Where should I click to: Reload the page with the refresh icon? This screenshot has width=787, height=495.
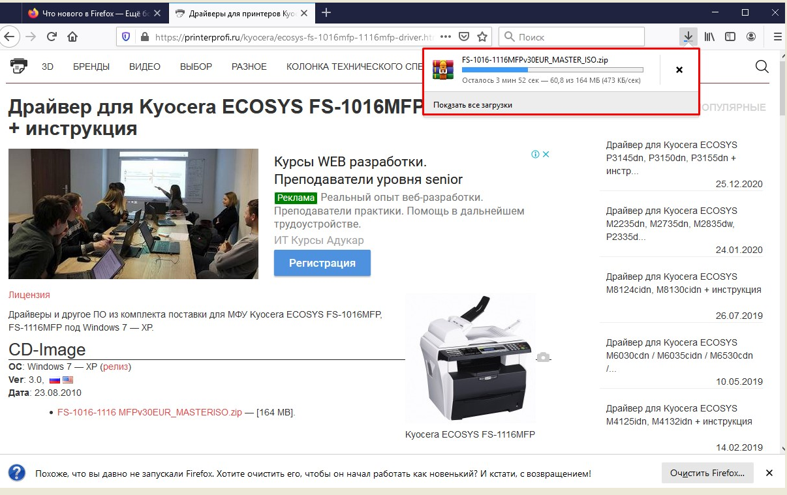coord(52,37)
